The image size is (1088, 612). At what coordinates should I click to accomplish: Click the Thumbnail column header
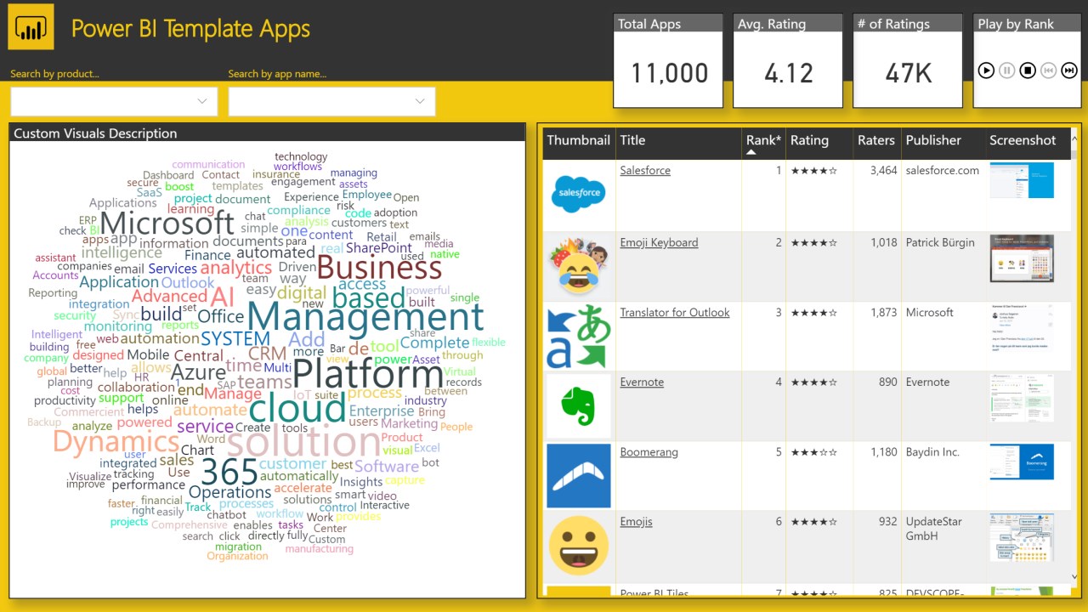point(578,140)
